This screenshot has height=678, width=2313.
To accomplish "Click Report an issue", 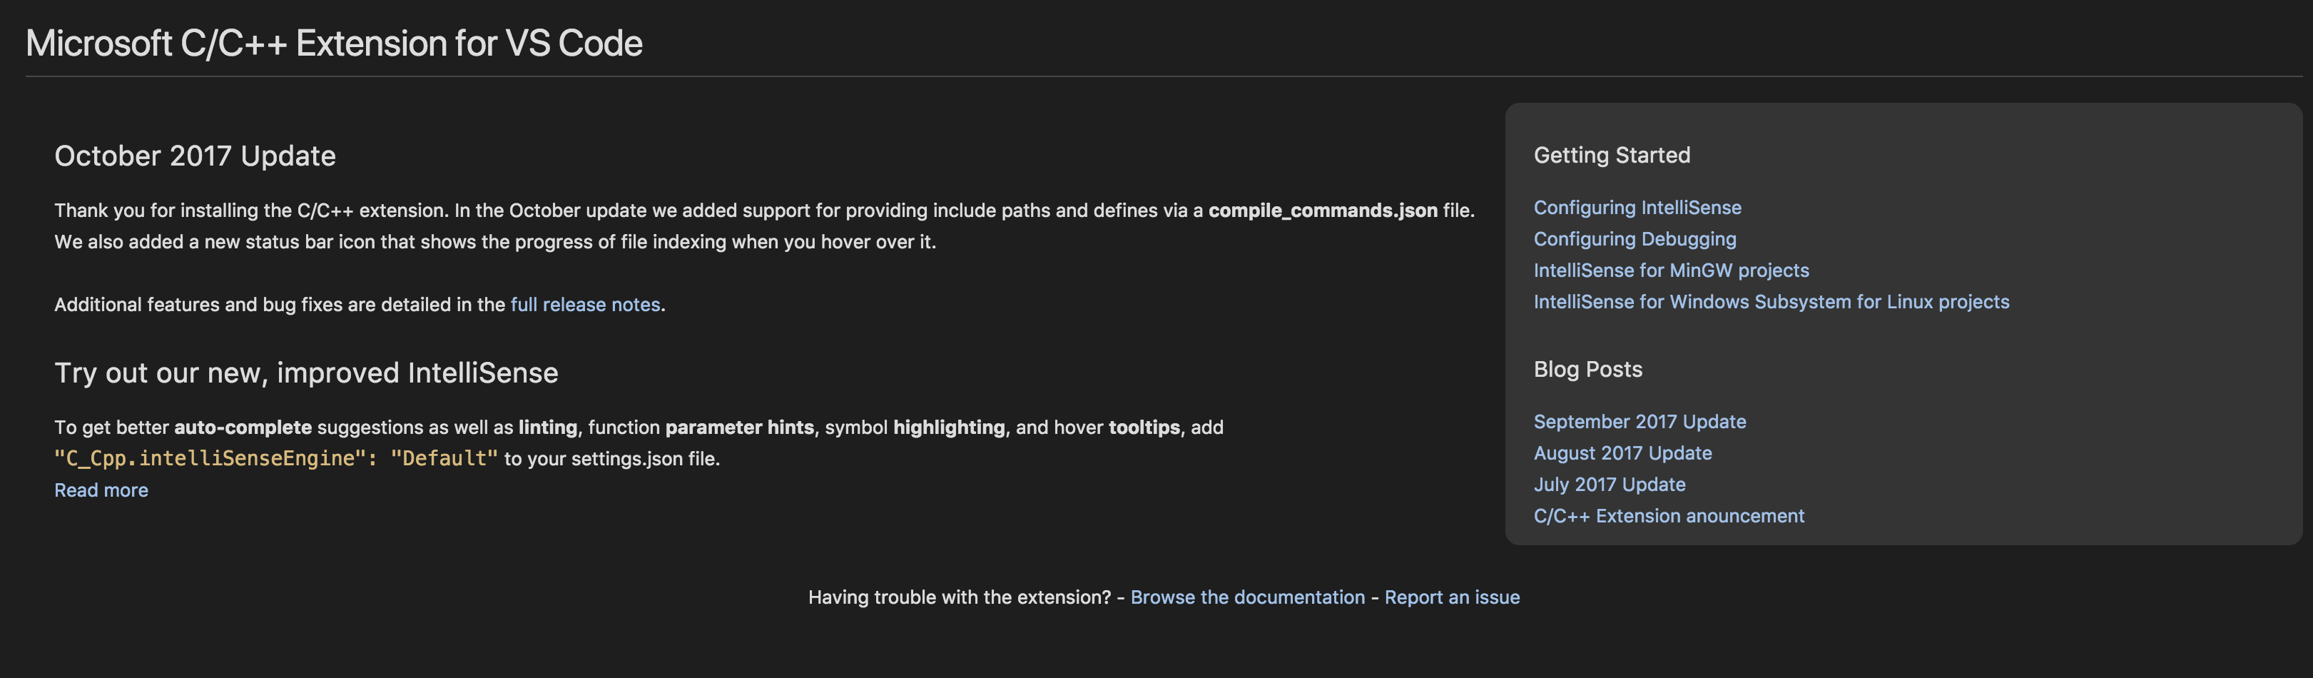I will click(x=1453, y=597).
